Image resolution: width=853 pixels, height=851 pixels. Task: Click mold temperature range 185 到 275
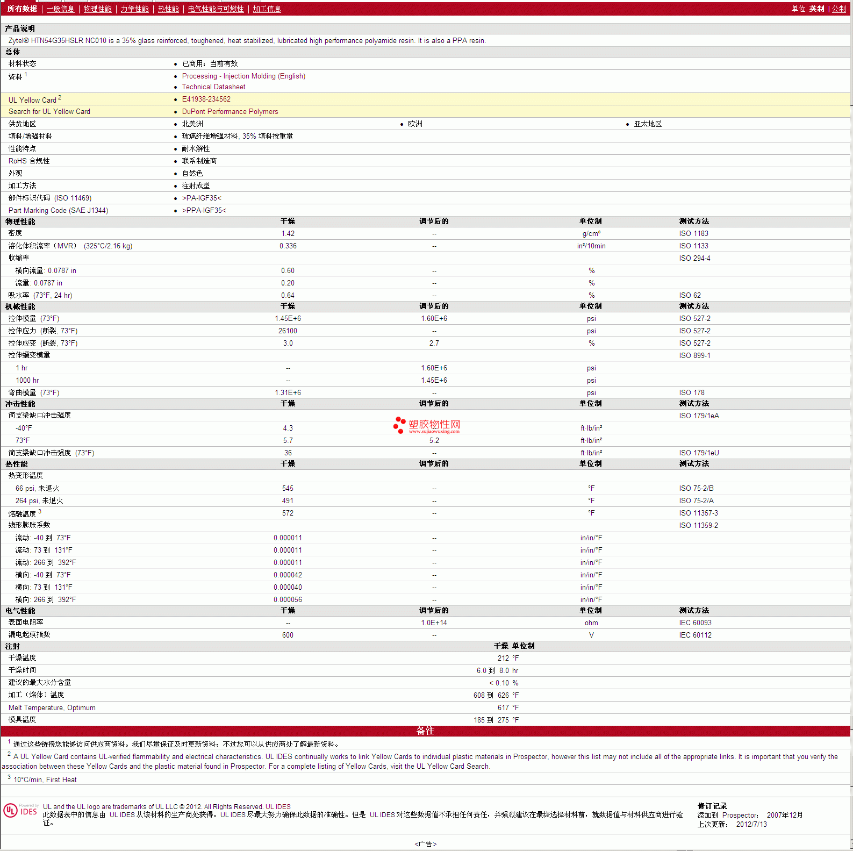point(491,720)
